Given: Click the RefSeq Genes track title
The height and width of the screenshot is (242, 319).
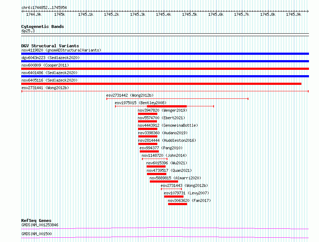Looking at the screenshot, I should click(36, 221).
